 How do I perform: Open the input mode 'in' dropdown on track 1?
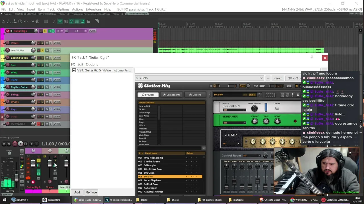click(x=59, y=31)
